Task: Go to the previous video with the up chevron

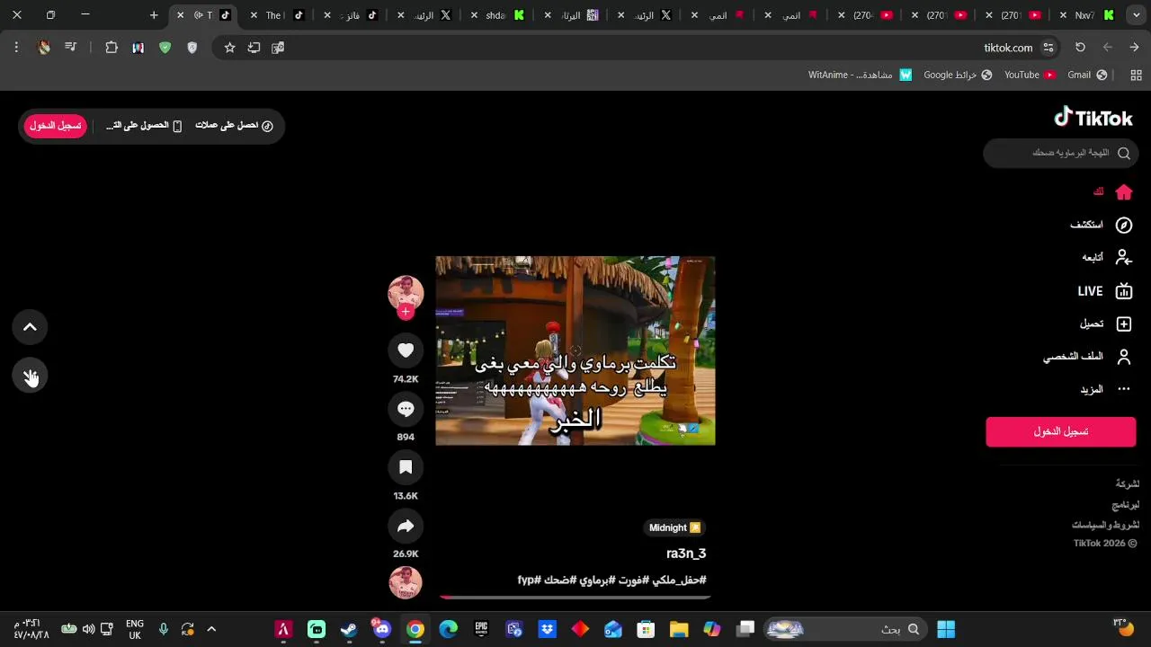Action: 30,327
